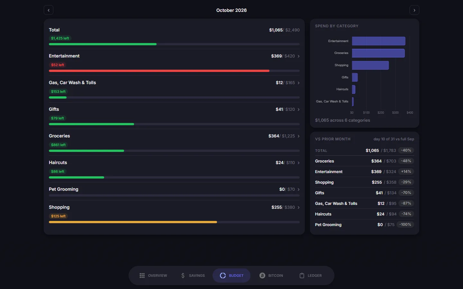Screen dimensions: 463x289
Task: Click the "$79 left" badge
Action: (58, 118)
